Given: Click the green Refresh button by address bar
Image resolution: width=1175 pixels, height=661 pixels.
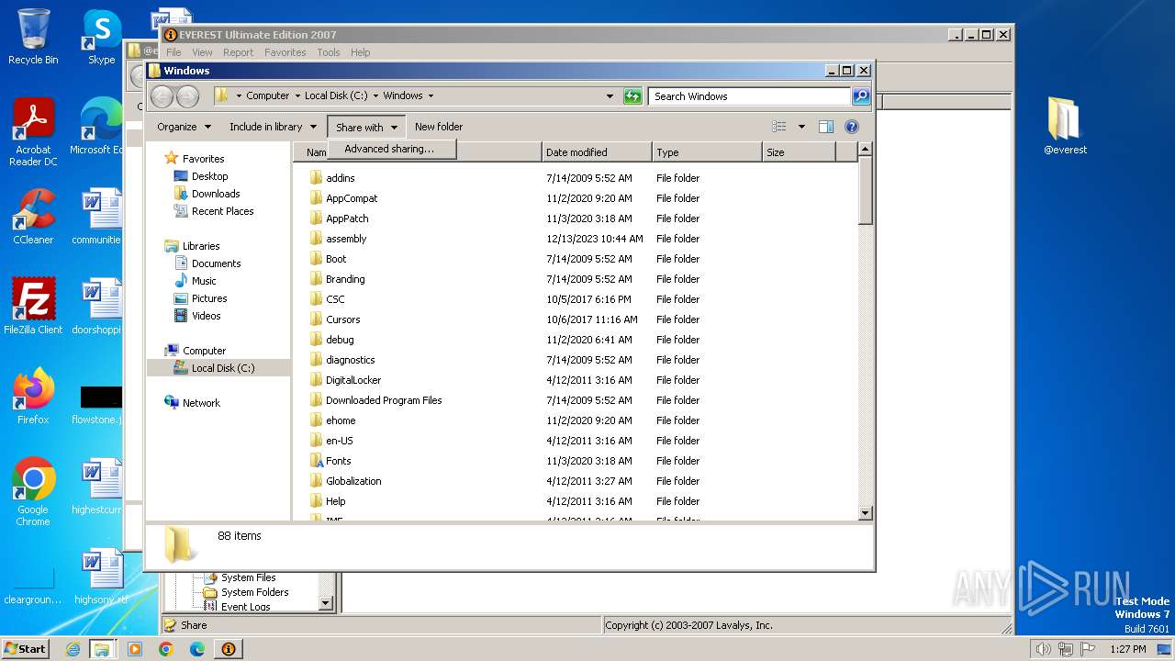Looking at the screenshot, I should (x=632, y=95).
